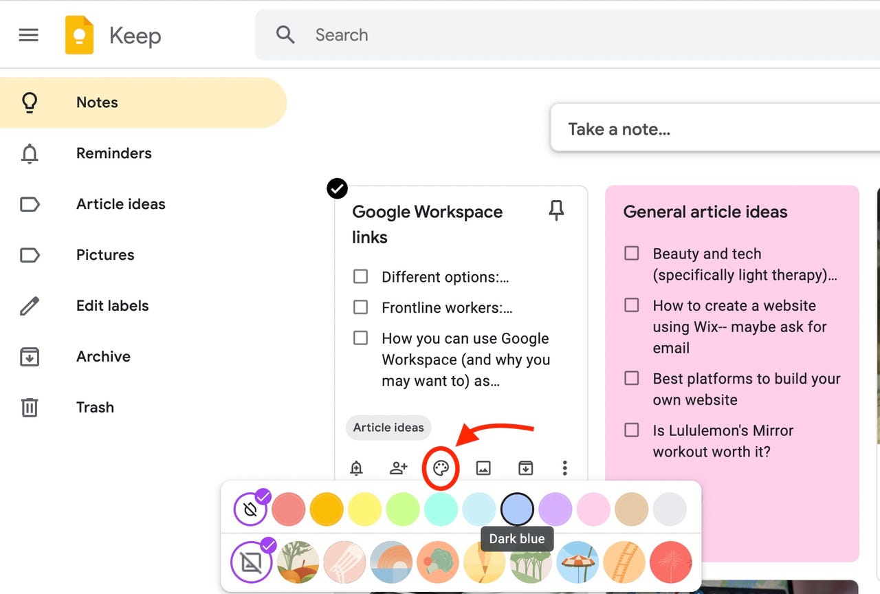Go to Edit labels
880x594 pixels.
pos(111,305)
